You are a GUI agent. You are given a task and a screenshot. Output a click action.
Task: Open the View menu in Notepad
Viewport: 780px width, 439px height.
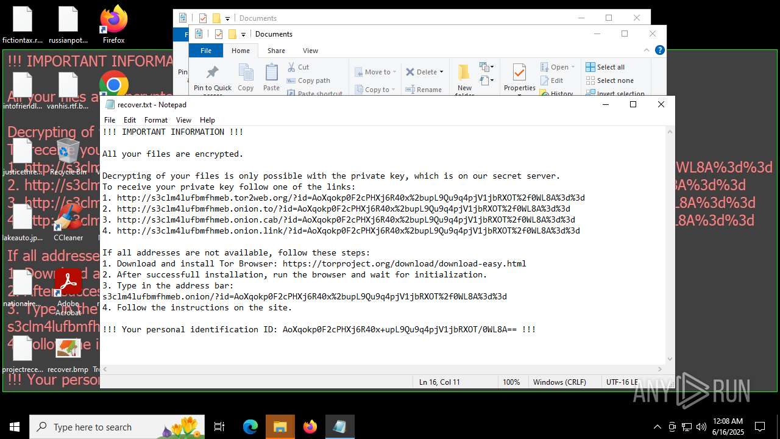click(x=183, y=120)
